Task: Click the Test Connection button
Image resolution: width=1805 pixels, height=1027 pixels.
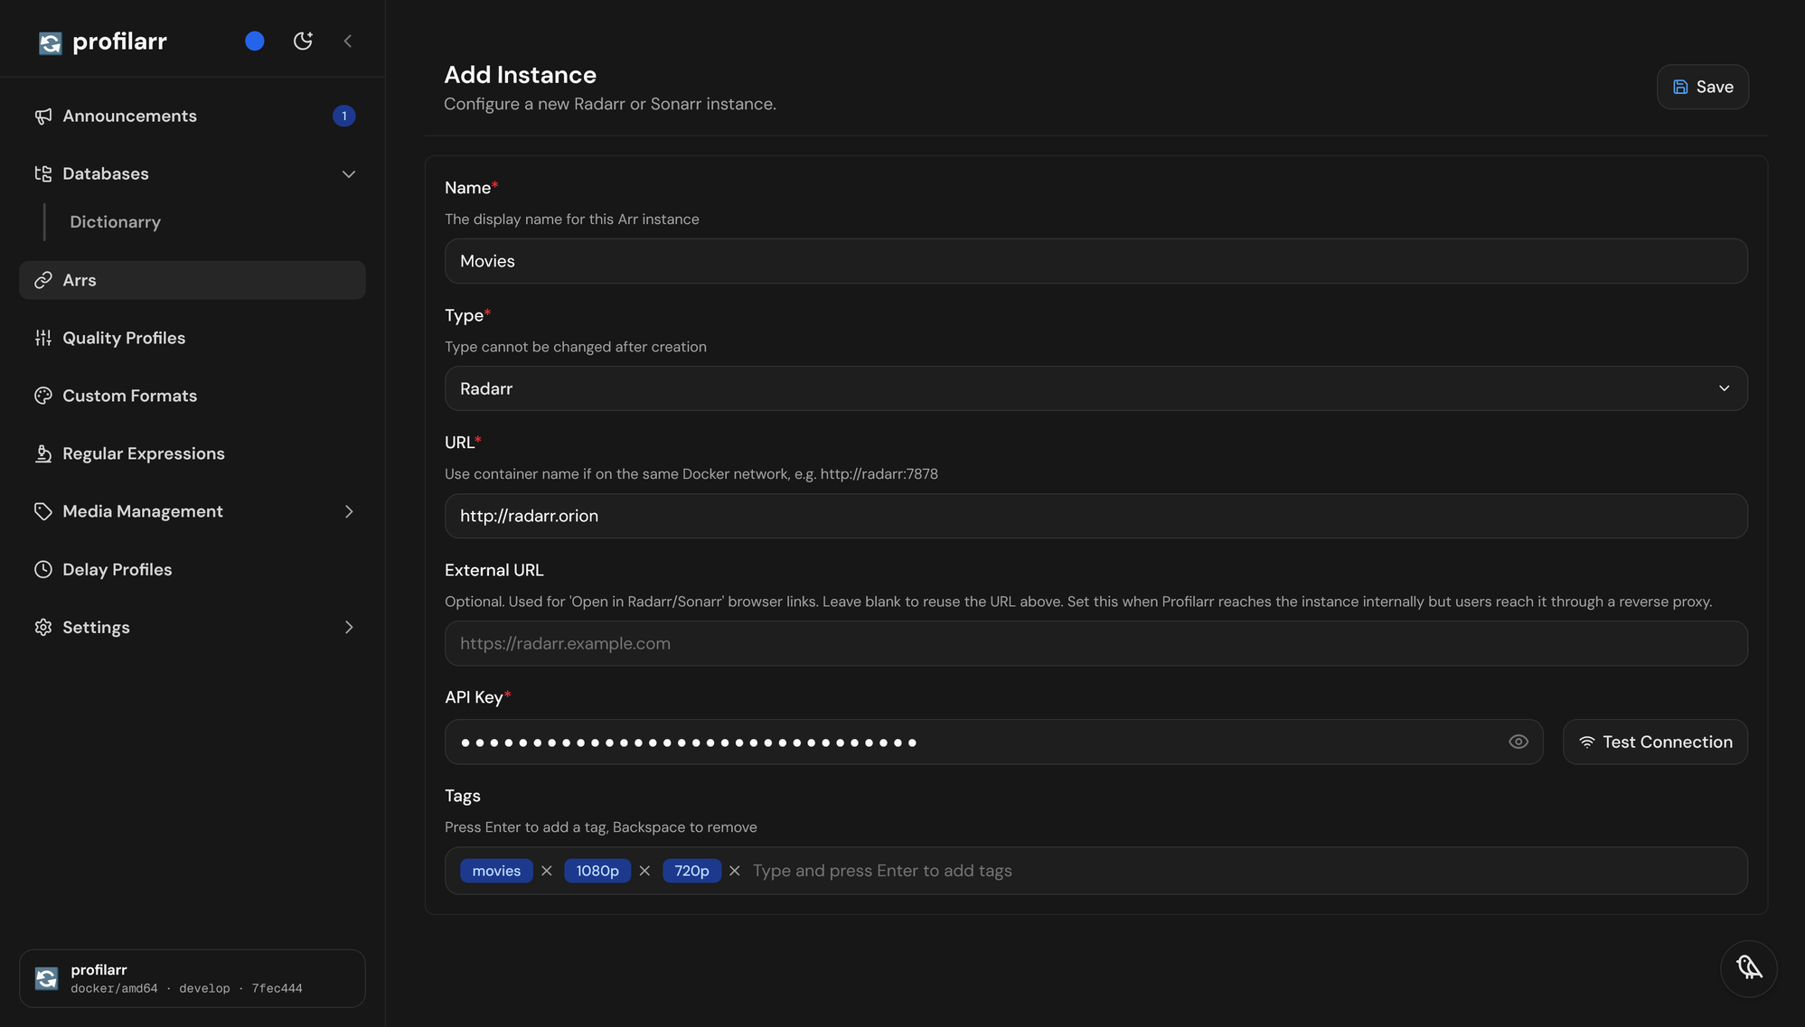Action: (1655, 742)
